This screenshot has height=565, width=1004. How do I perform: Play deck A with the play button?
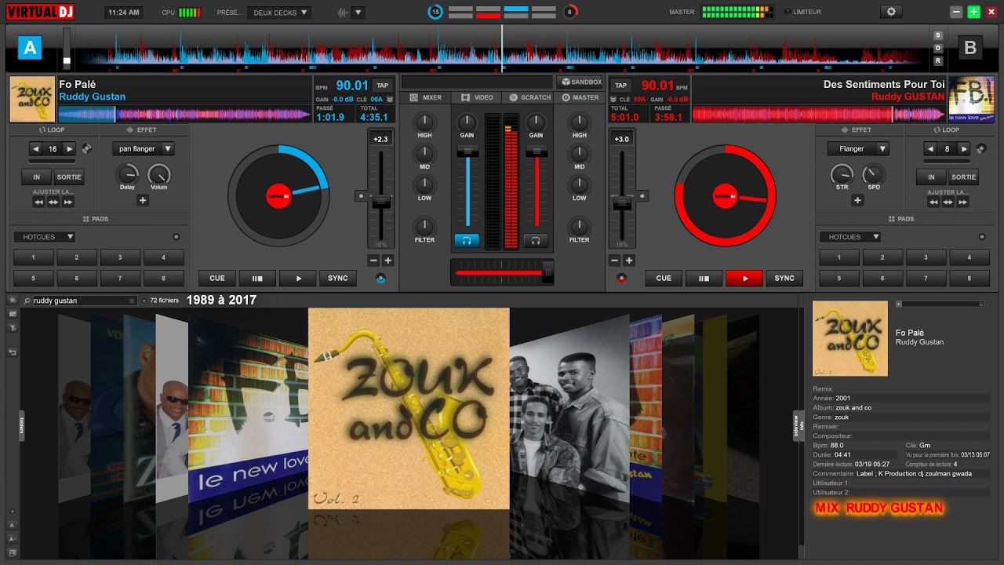[298, 279]
